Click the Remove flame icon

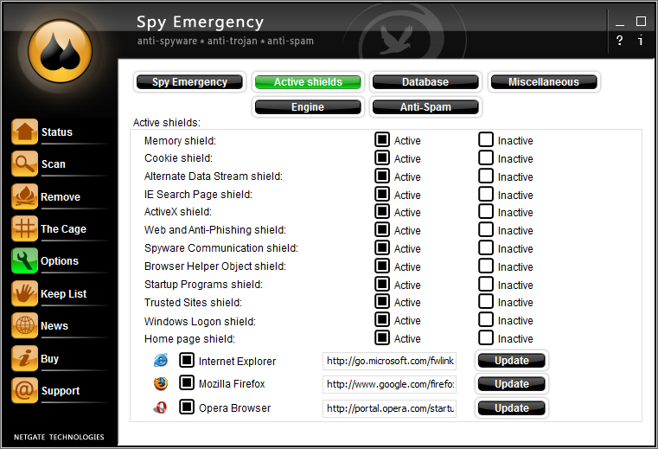25,196
